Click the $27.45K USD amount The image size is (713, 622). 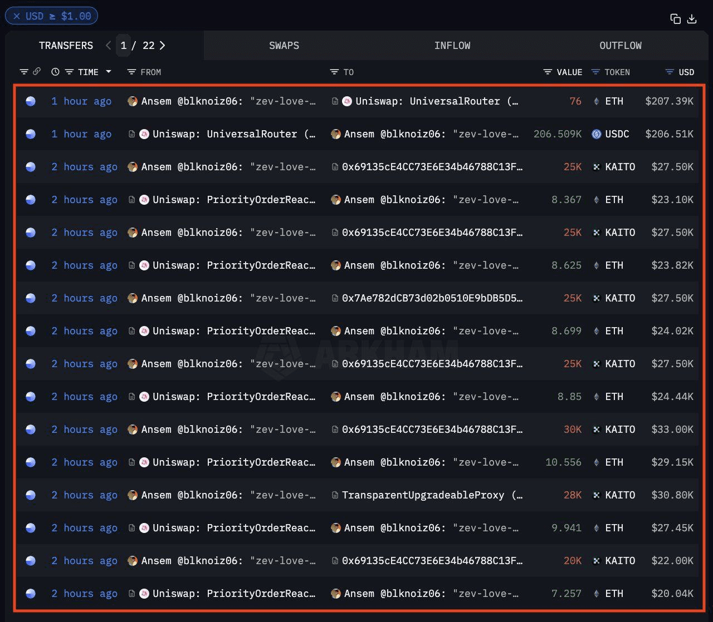click(672, 528)
